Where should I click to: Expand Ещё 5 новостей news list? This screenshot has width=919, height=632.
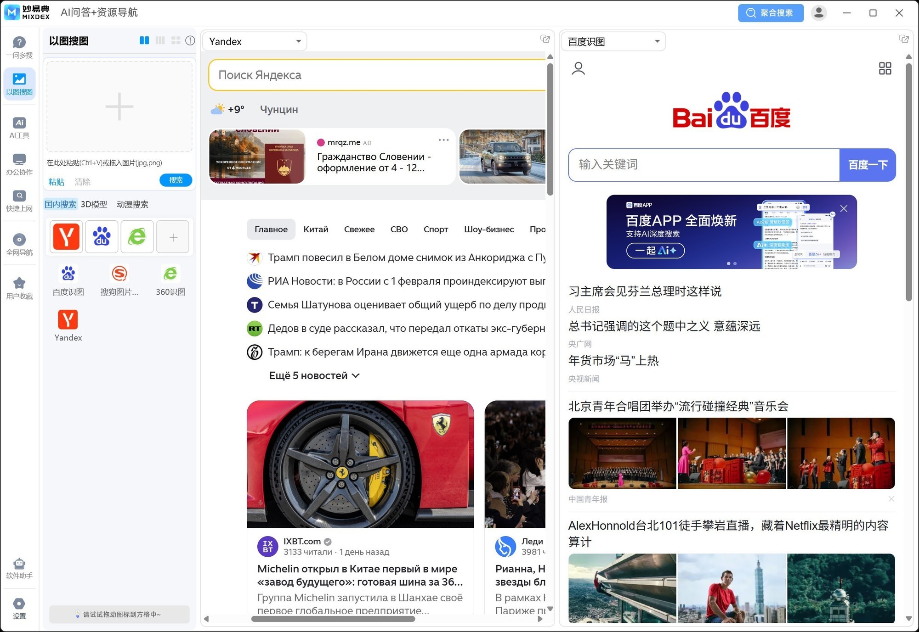click(x=314, y=375)
